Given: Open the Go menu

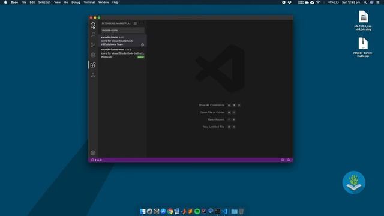Looking at the screenshot, I should (x=66, y=2).
